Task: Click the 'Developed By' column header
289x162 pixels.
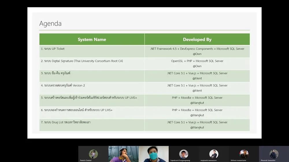Action: coord(197,39)
